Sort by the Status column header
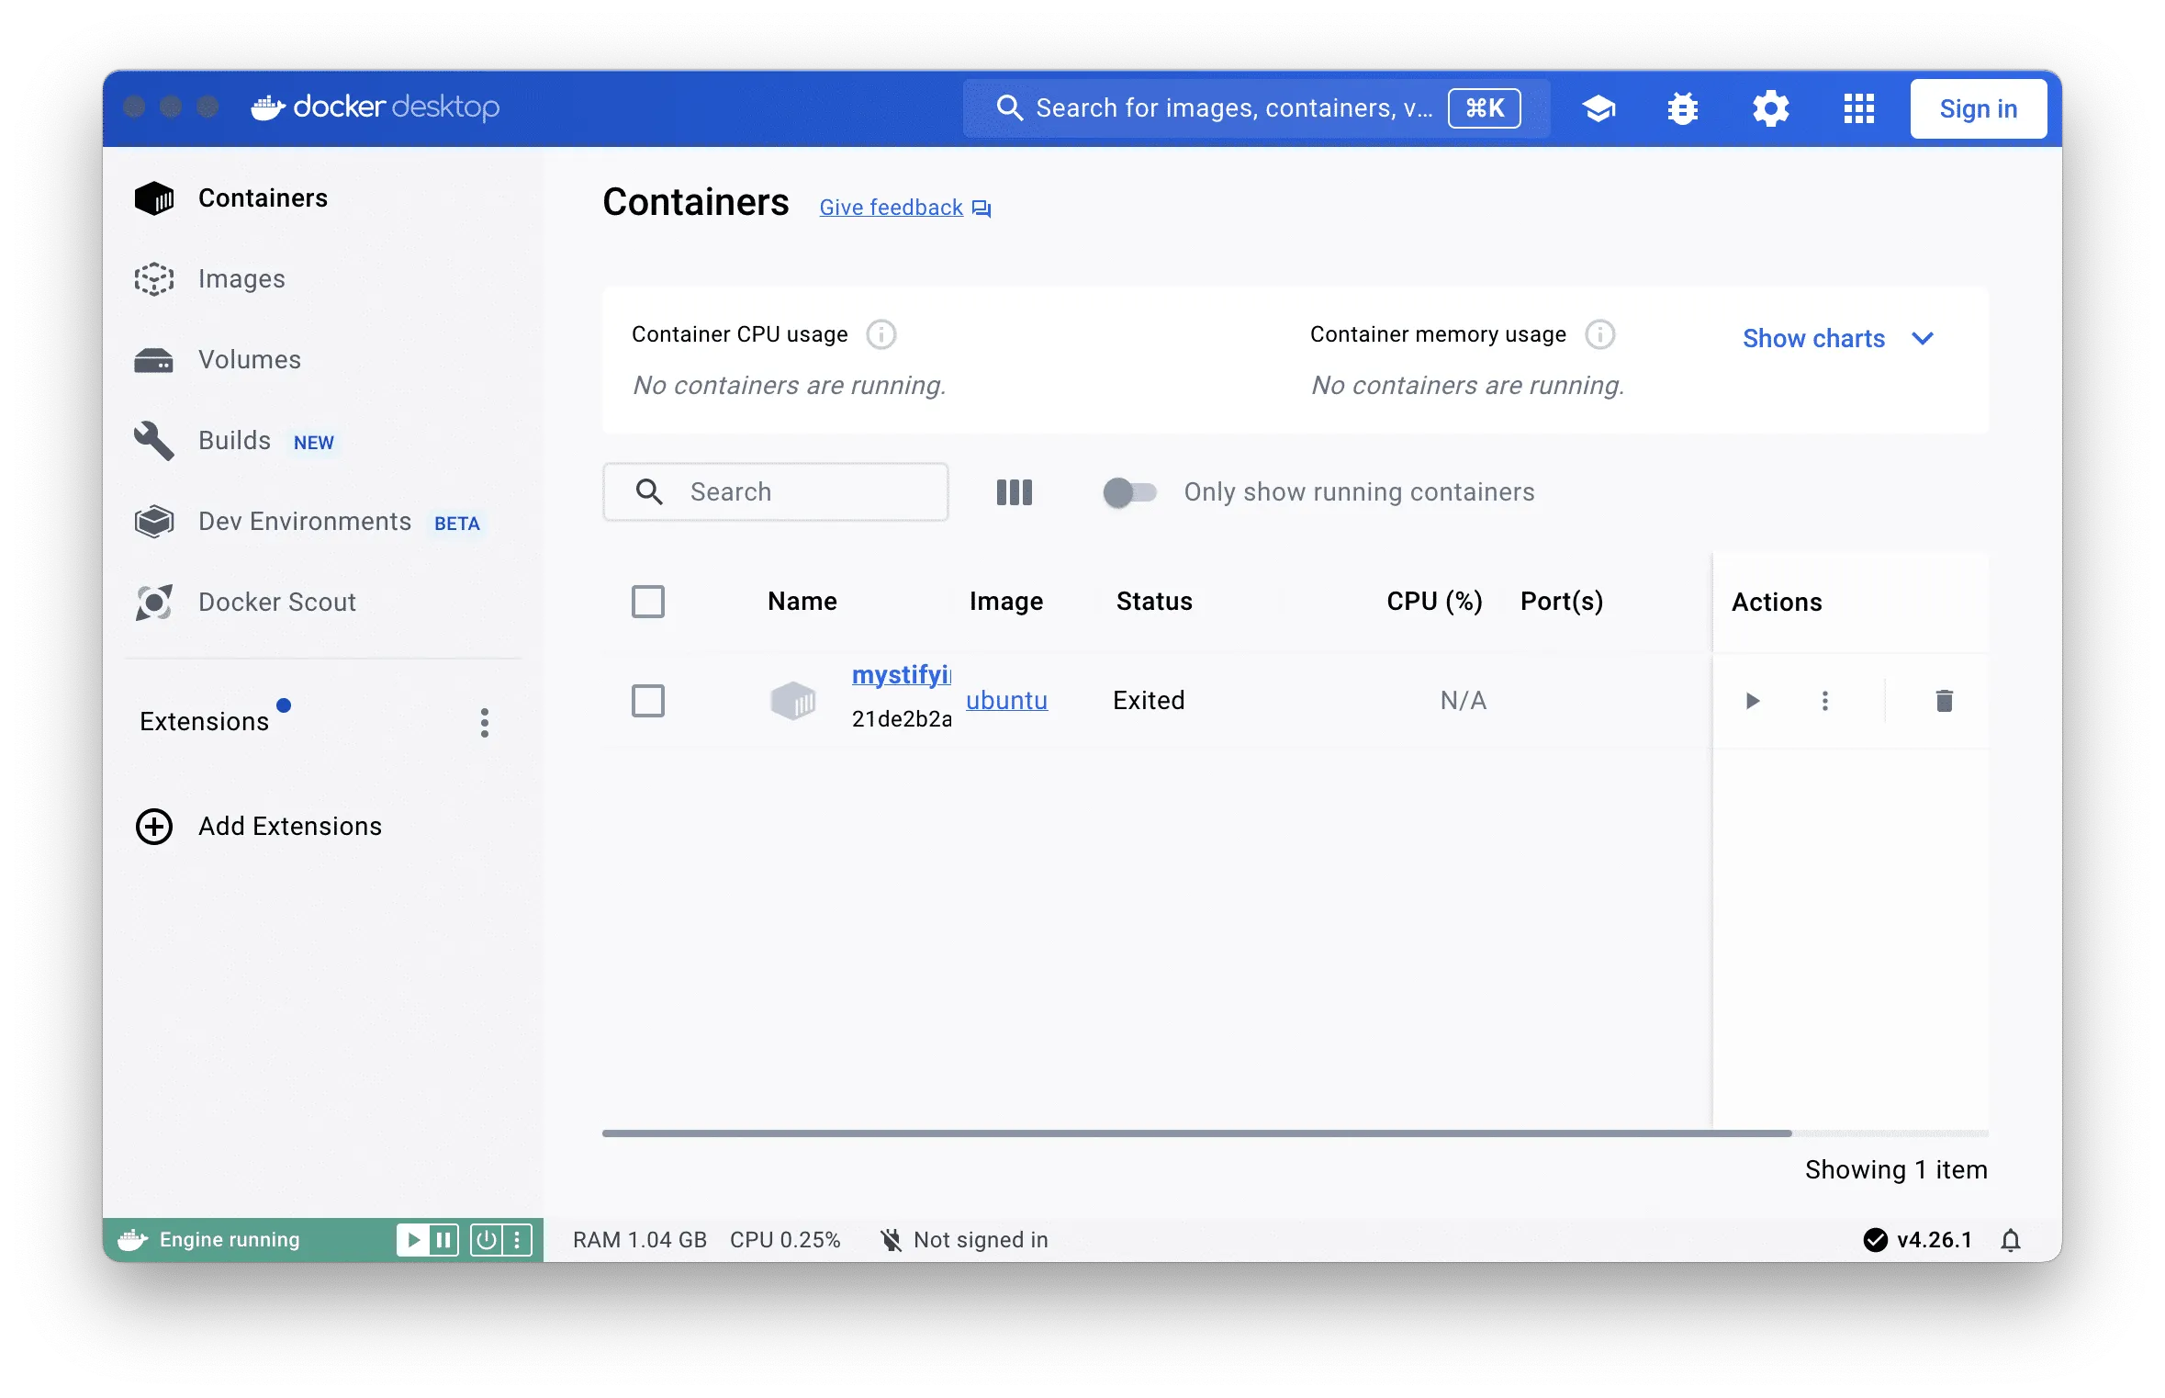 point(1154,602)
